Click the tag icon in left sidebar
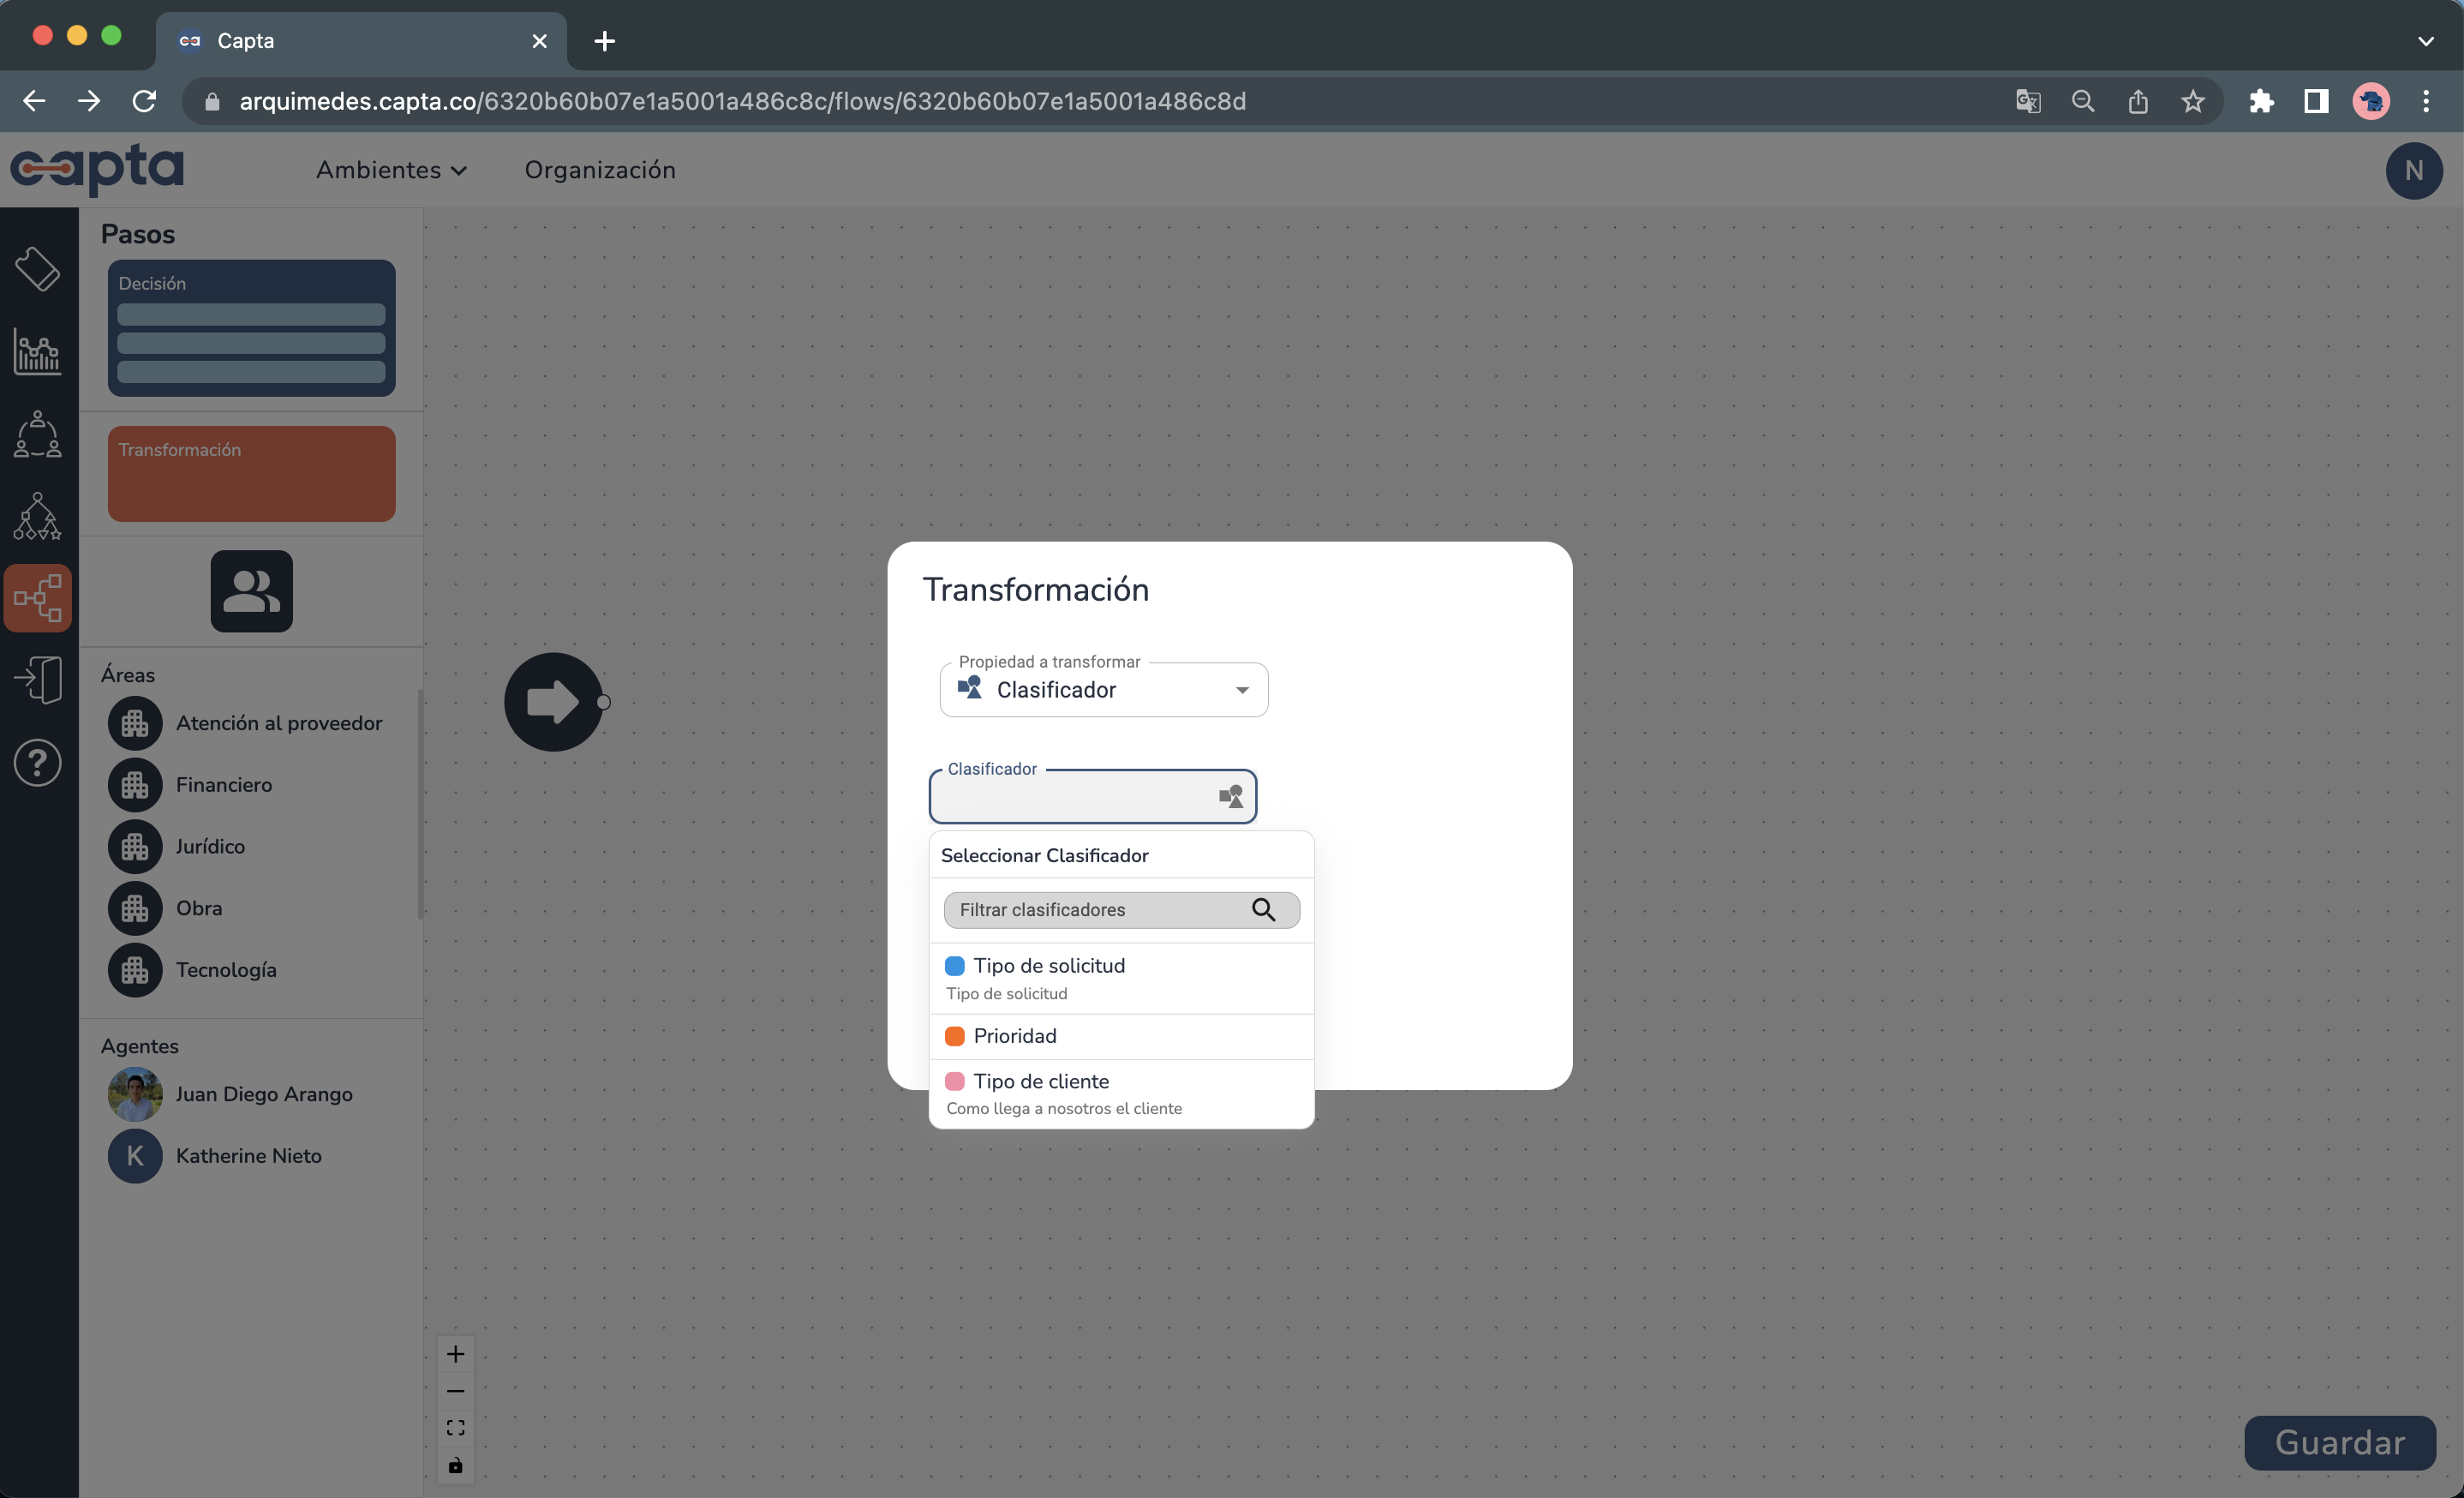The width and height of the screenshot is (2464, 1498). [x=38, y=268]
